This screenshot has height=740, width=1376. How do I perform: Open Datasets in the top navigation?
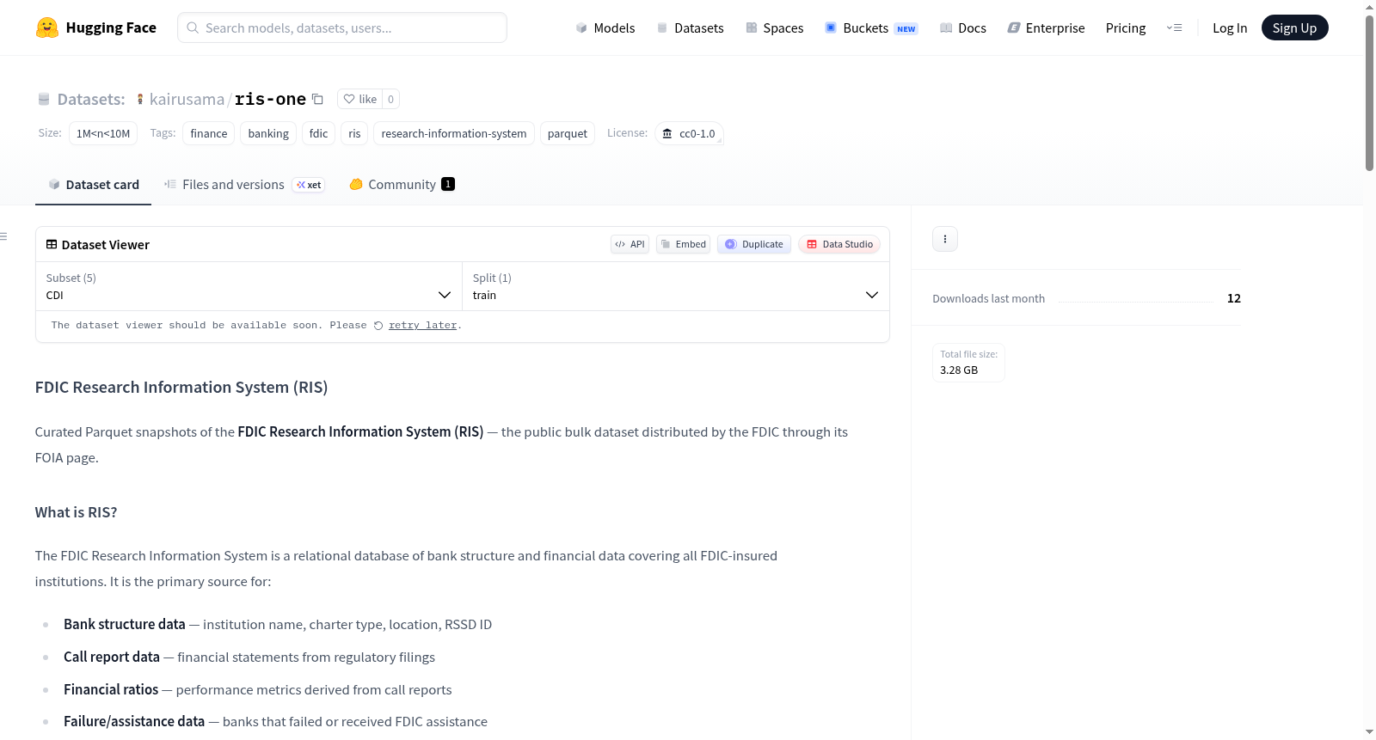pos(691,28)
